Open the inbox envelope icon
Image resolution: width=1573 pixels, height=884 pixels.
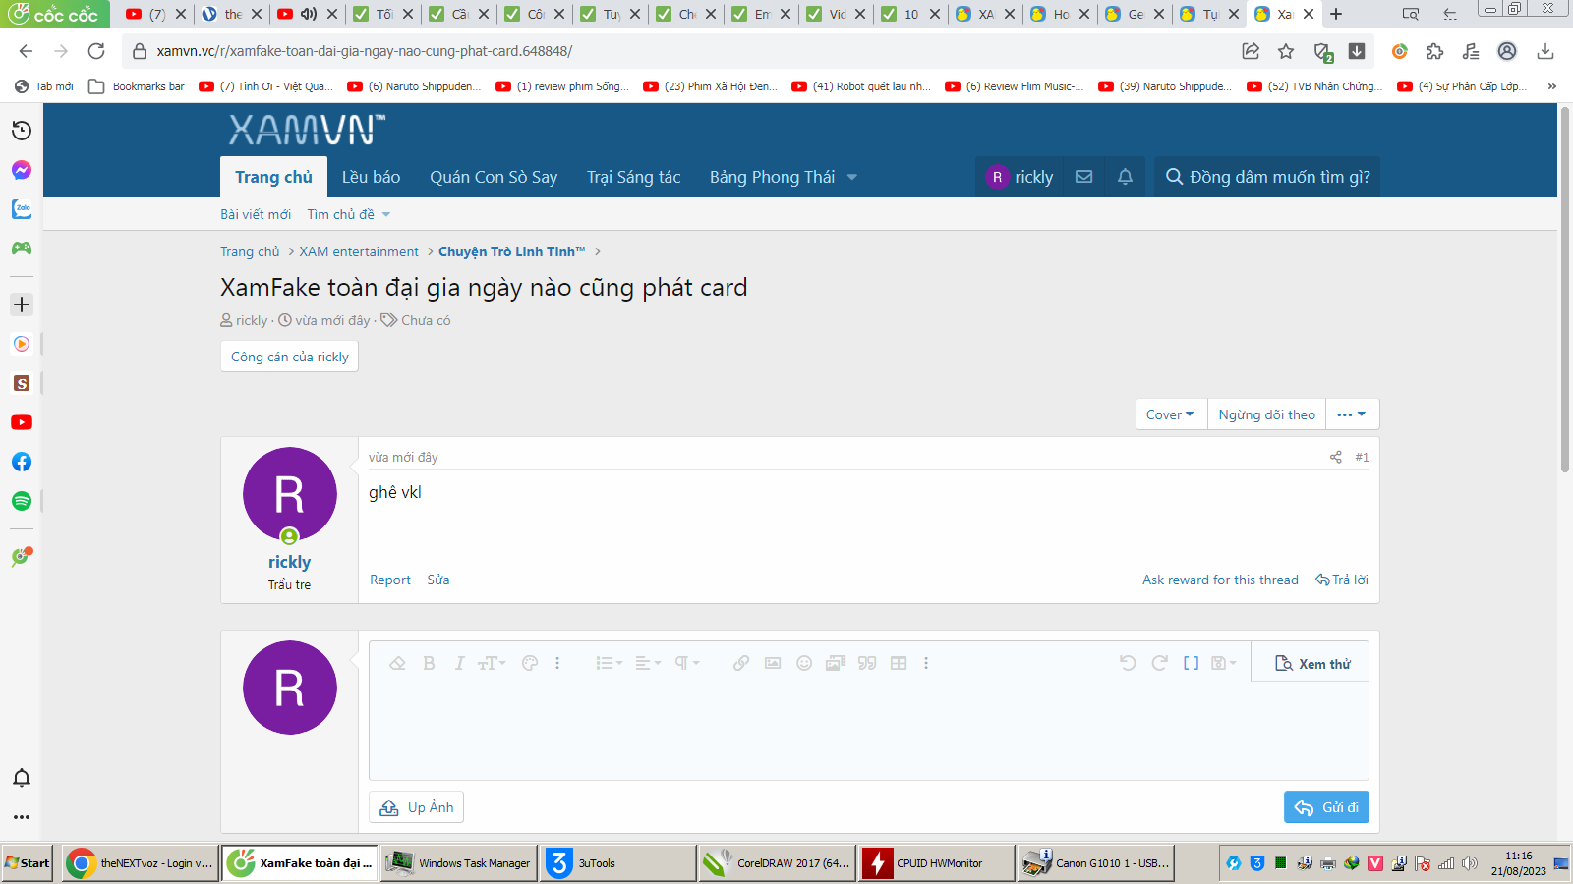1083,177
